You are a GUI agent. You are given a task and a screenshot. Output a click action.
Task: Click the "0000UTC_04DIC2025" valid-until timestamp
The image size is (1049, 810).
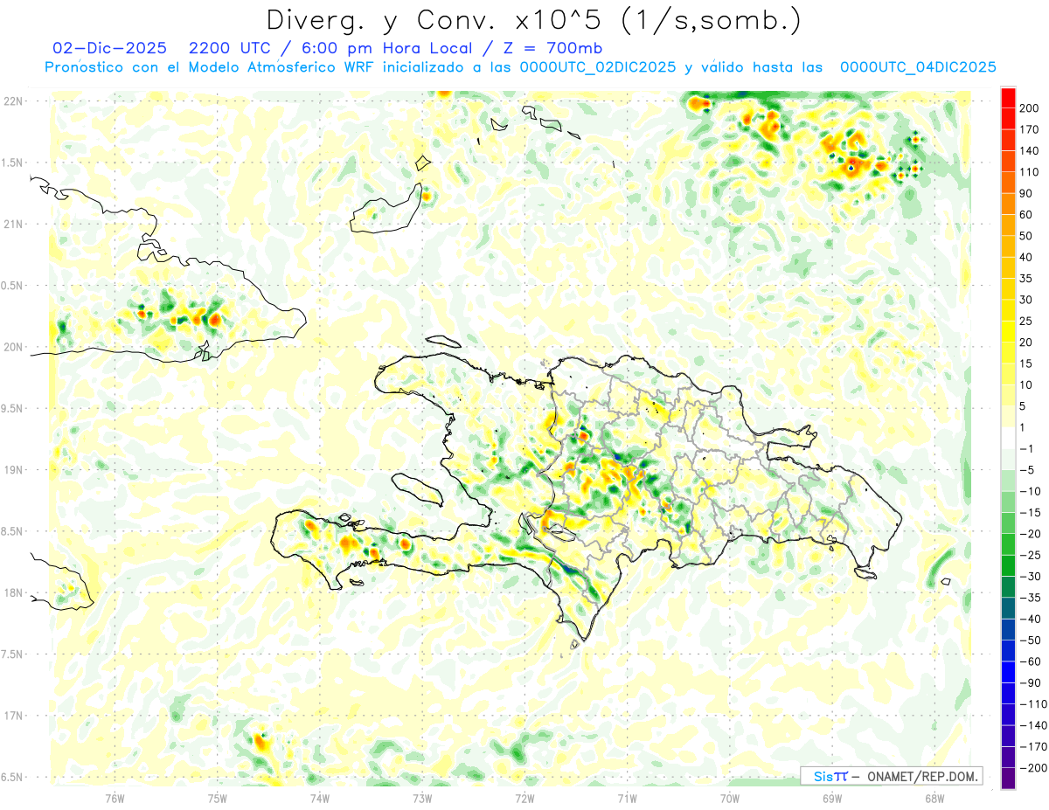[x=918, y=67]
